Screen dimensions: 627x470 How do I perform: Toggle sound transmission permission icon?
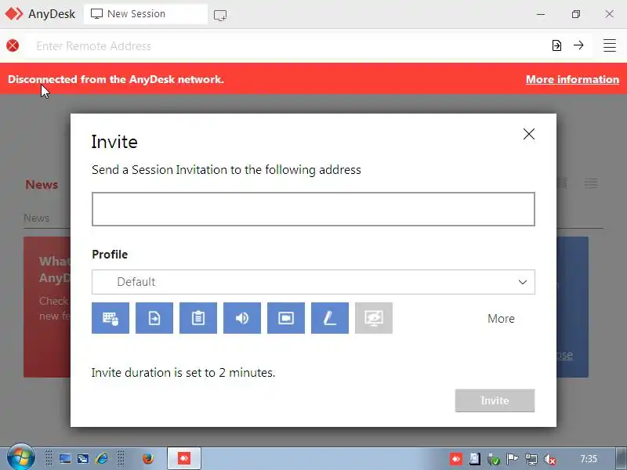(242, 318)
